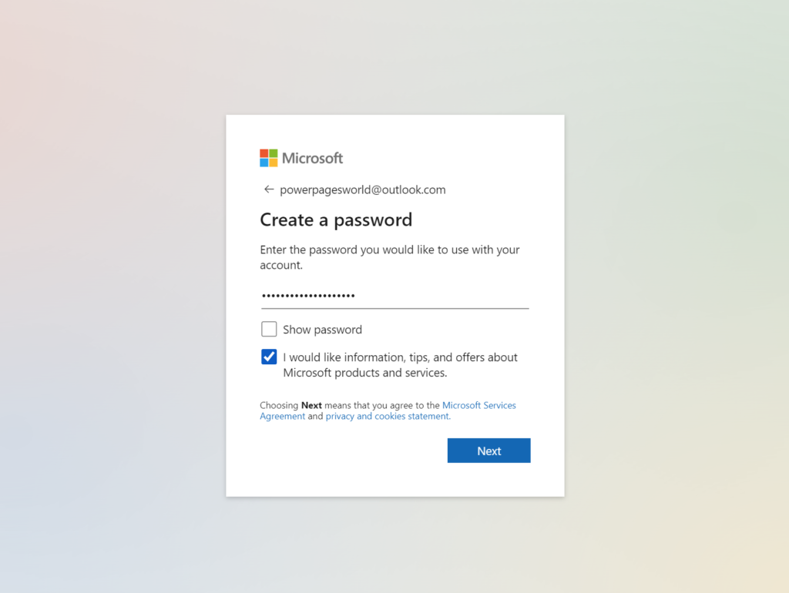Select the powerpagesworld@outlook.com email address
This screenshot has width=789, height=593.
pyautogui.click(x=363, y=189)
